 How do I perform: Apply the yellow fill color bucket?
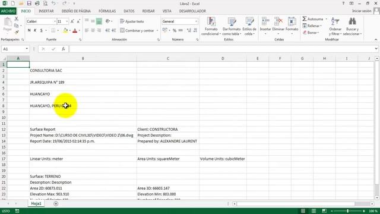pos(65,30)
